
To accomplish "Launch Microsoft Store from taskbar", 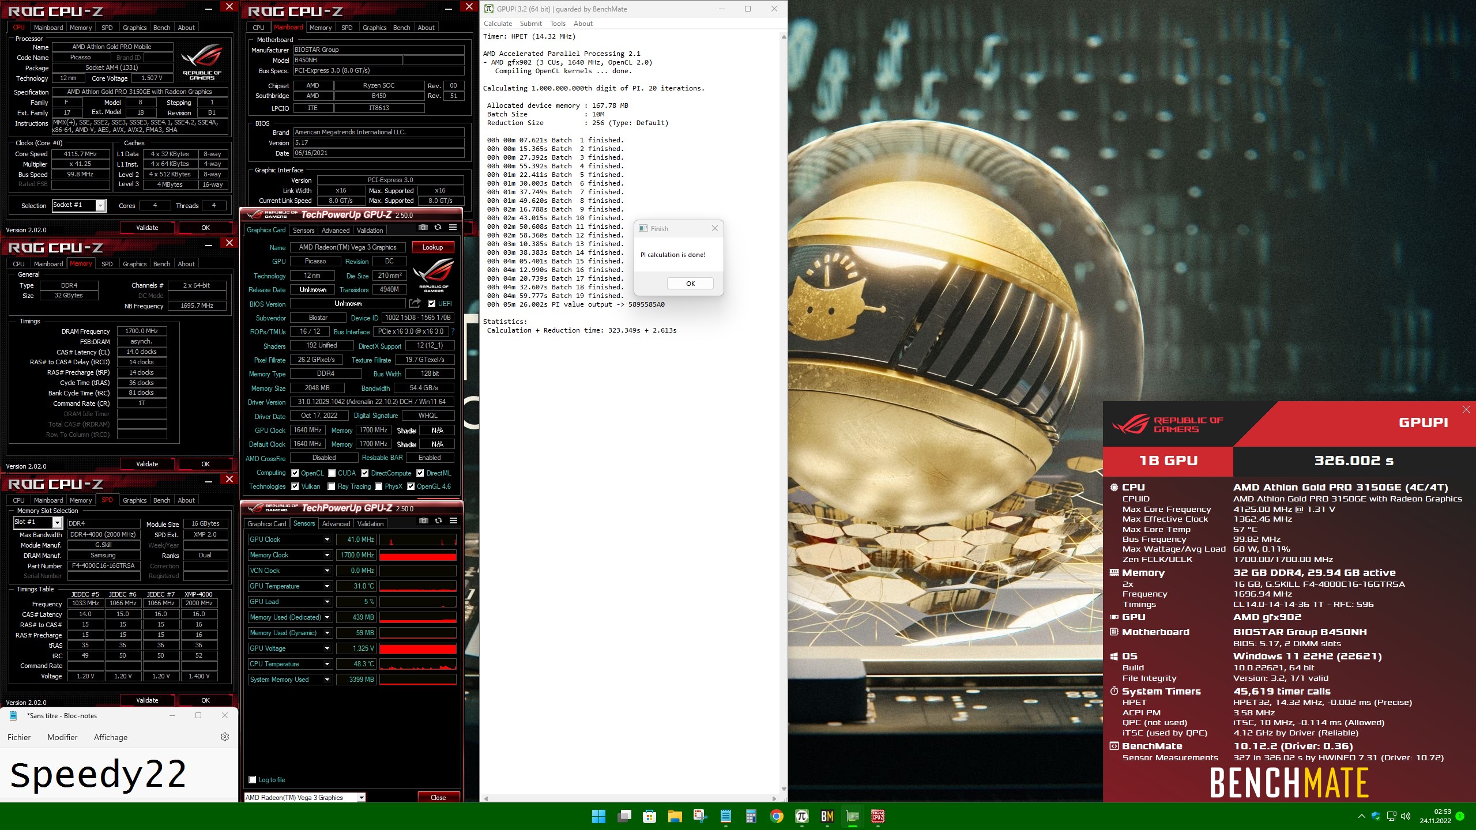I will (649, 816).
